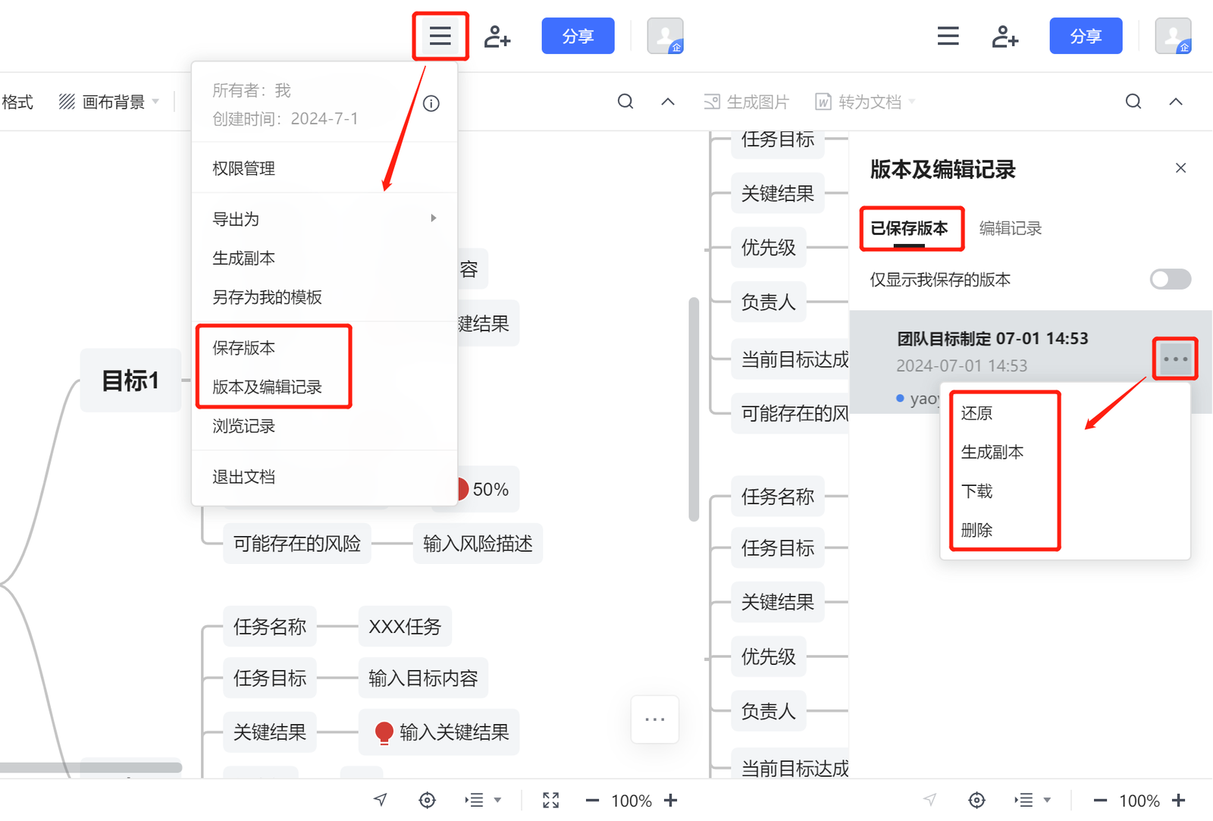
Task: Select the XXX任务 node
Action: pos(405,627)
